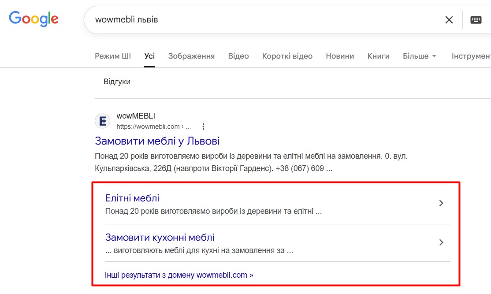Click the https://wowmebli.com URL breadcrumb
This screenshot has width=491, height=294.
tap(153, 127)
